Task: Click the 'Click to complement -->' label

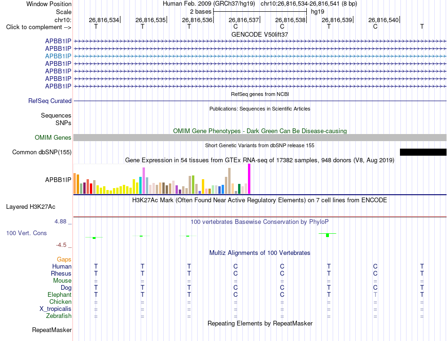Action: click(x=39, y=27)
